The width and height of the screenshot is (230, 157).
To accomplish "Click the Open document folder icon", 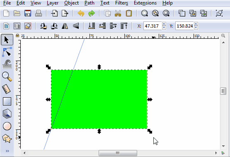I will pyautogui.click(x=17, y=14).
